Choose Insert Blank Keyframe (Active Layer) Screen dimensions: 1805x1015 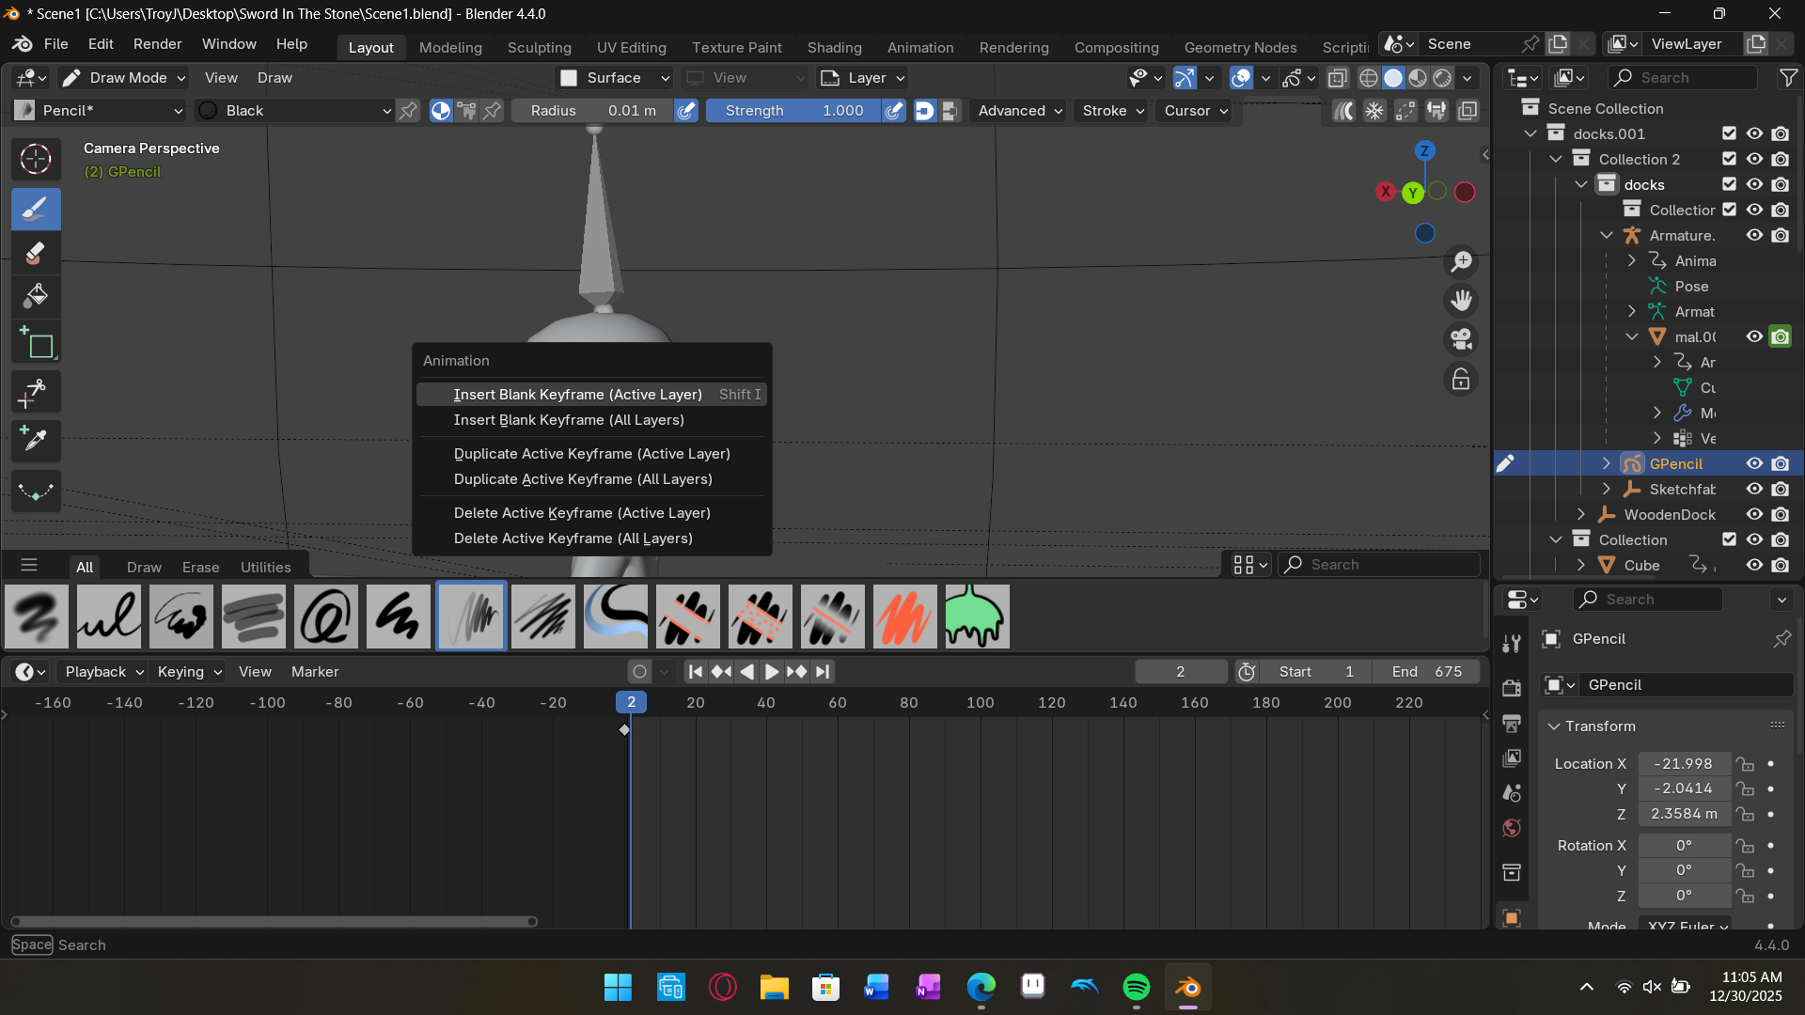click(591, 395)
